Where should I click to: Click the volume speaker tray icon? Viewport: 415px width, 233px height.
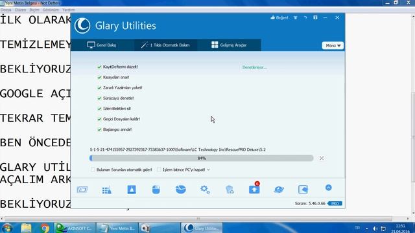click(x=375, y=228)
